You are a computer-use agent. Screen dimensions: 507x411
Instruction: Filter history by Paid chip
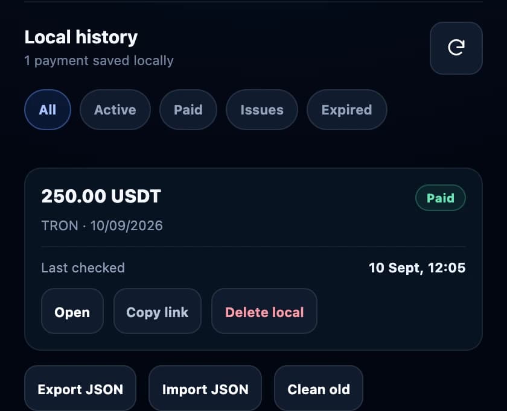coord(188,110)
